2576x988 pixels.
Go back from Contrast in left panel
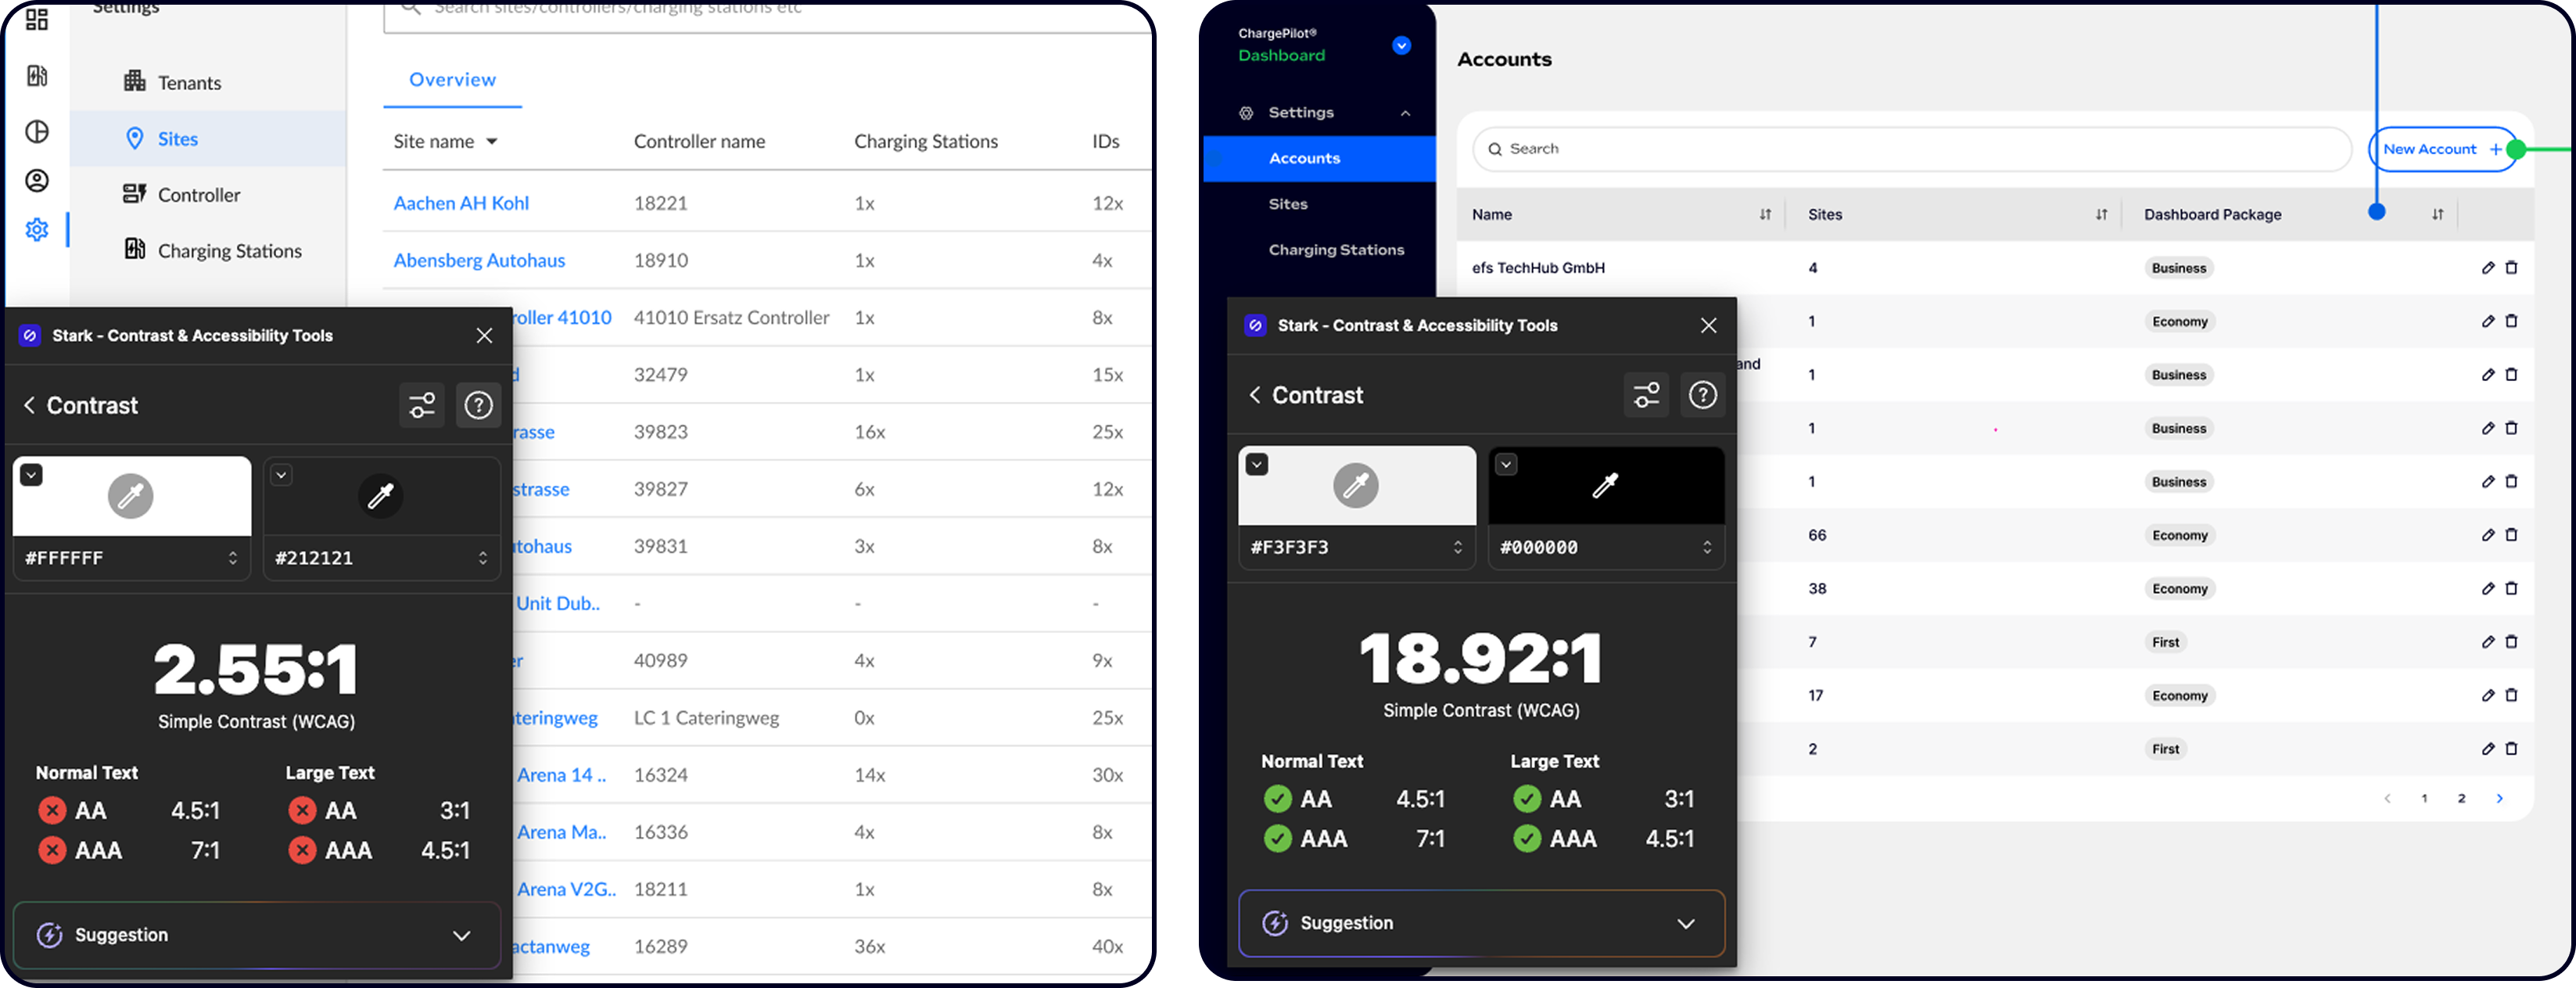29,405
